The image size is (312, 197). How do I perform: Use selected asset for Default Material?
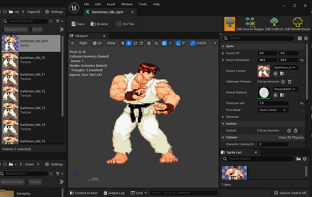(275, 95)
